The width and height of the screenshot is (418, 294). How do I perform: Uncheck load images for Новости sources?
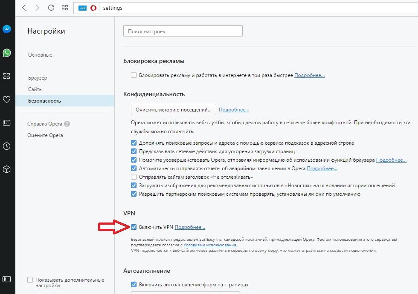coord(134,185)
